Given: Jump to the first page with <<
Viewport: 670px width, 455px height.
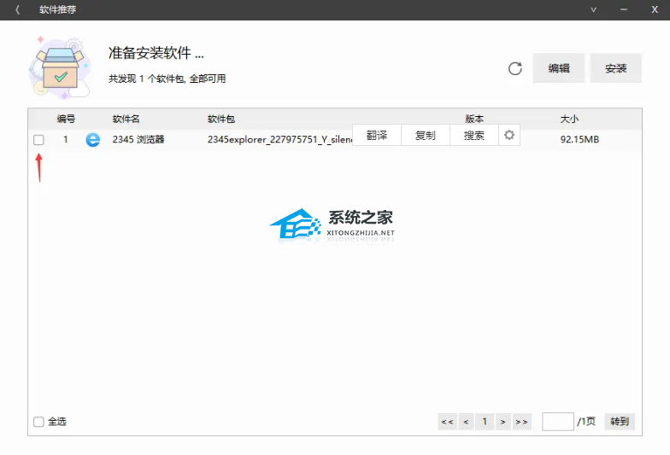Looking at the screenshot, I should (448, 422).
